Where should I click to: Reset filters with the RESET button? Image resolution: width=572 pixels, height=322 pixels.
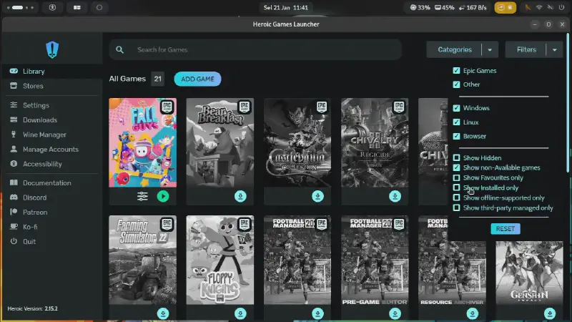coord(505,229)
